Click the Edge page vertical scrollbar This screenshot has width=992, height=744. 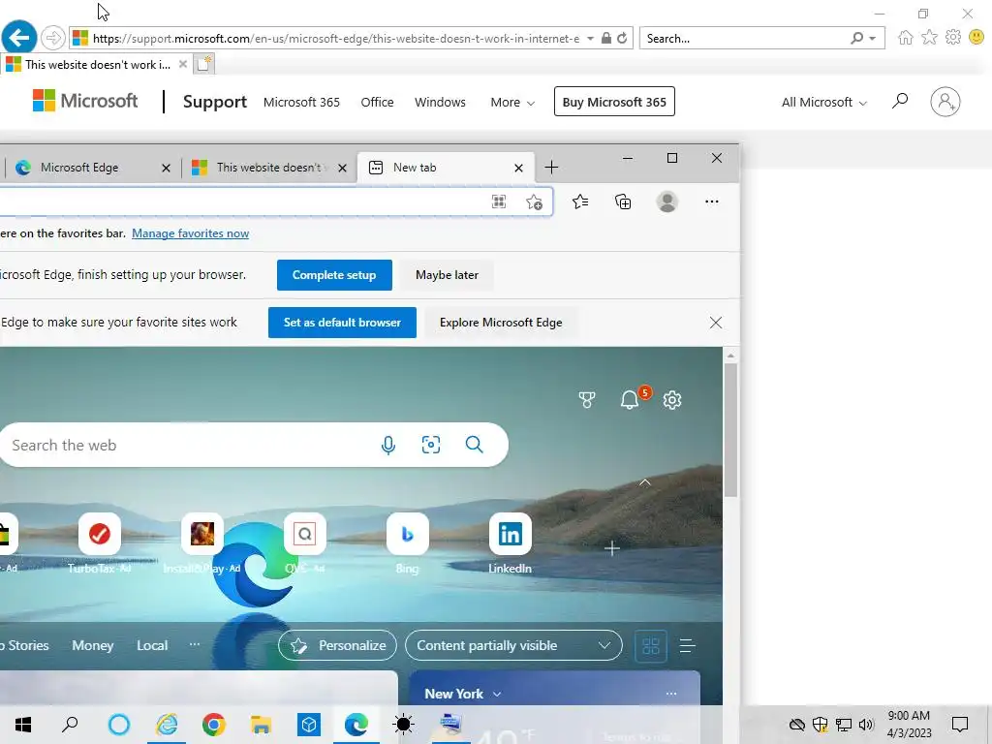(x=730, y=430)
